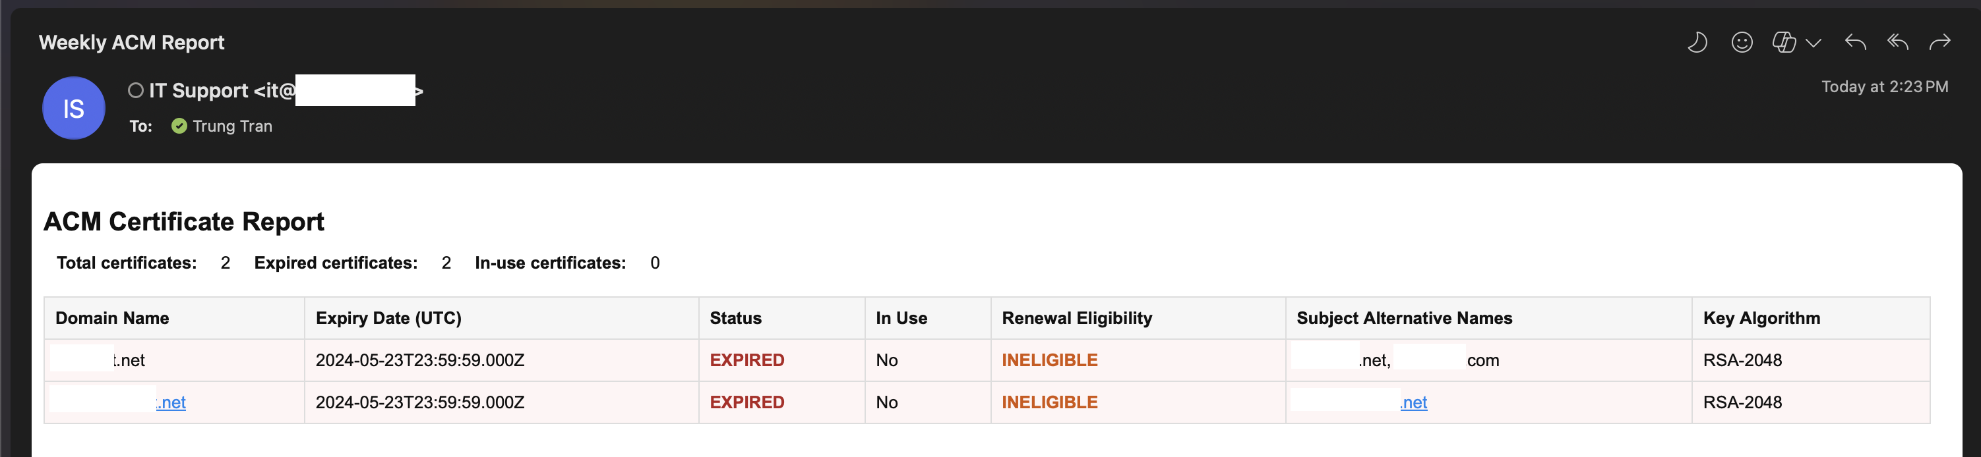The height and width of the screenshot is (457, 1981).
Task: Toggle dark mode with the moon icon
Action: click(x=1697, y=42)
